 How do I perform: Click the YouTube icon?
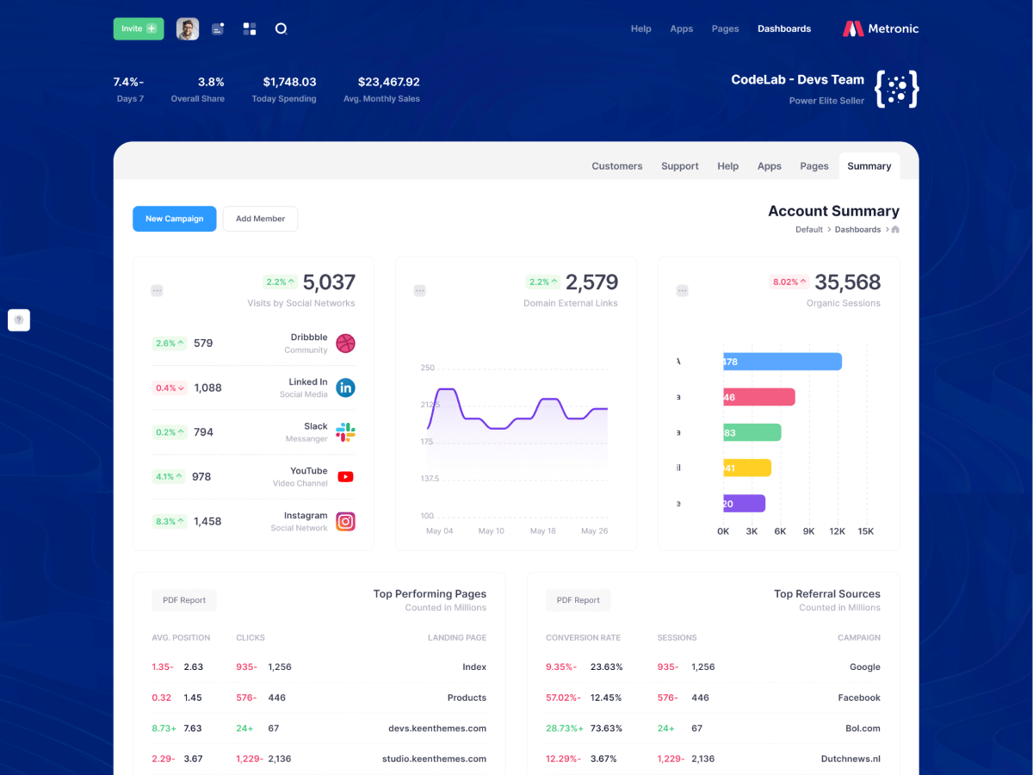345,476
